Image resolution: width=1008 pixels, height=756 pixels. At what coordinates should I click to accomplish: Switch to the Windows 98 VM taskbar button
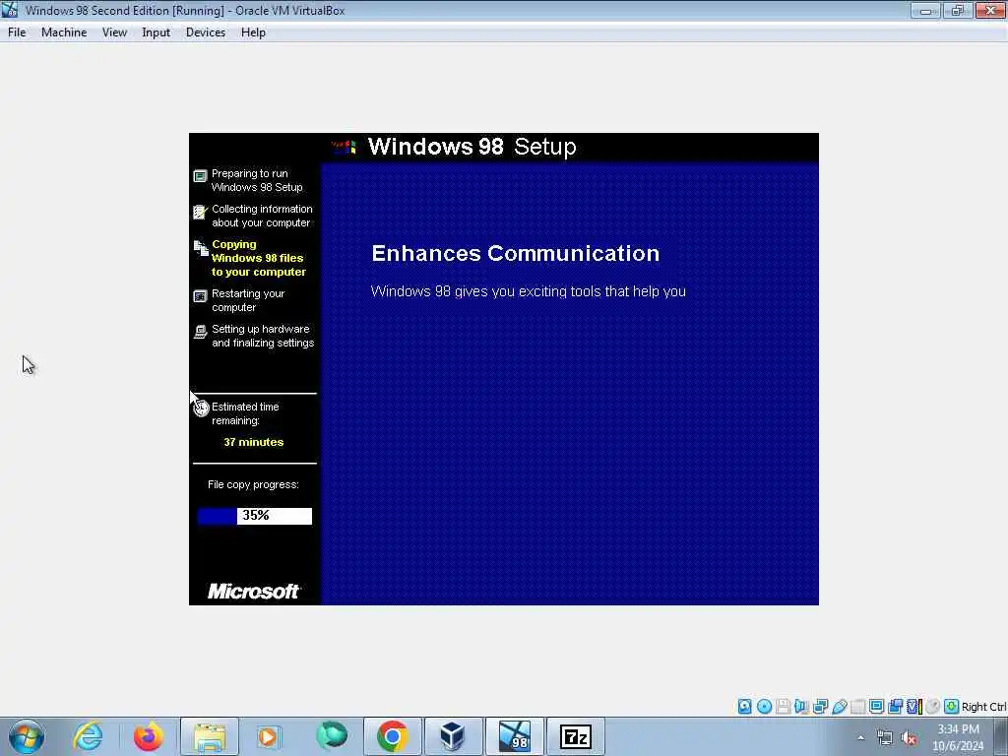coord(514,736)
